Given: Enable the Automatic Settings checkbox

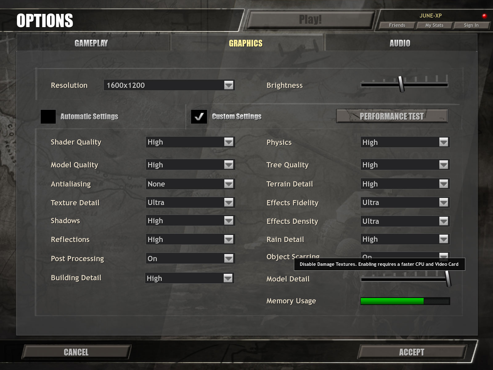Looking at the screenshot, I should [x=48, y=117].
